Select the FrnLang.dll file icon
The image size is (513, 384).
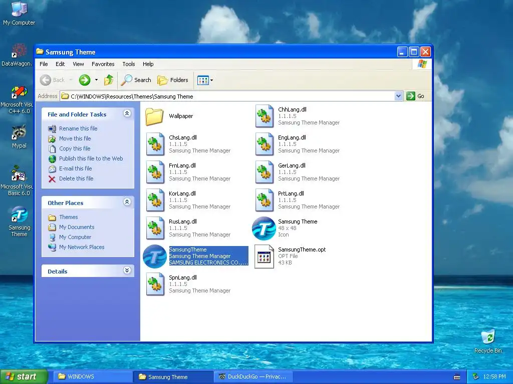155,172
